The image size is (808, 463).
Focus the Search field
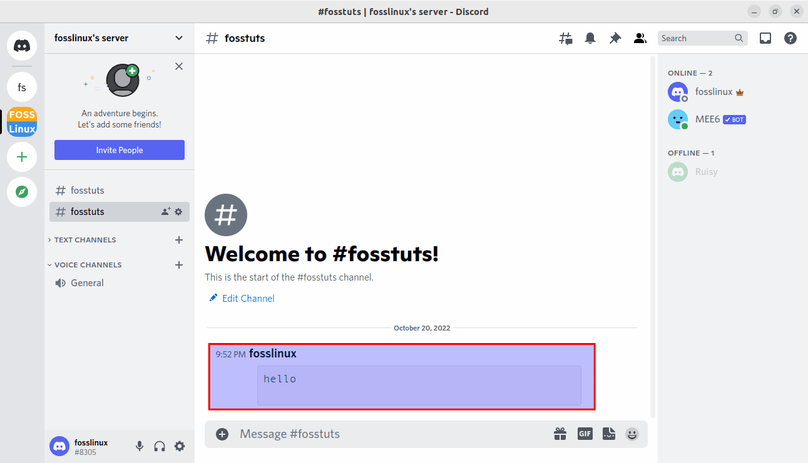point(703,38)
